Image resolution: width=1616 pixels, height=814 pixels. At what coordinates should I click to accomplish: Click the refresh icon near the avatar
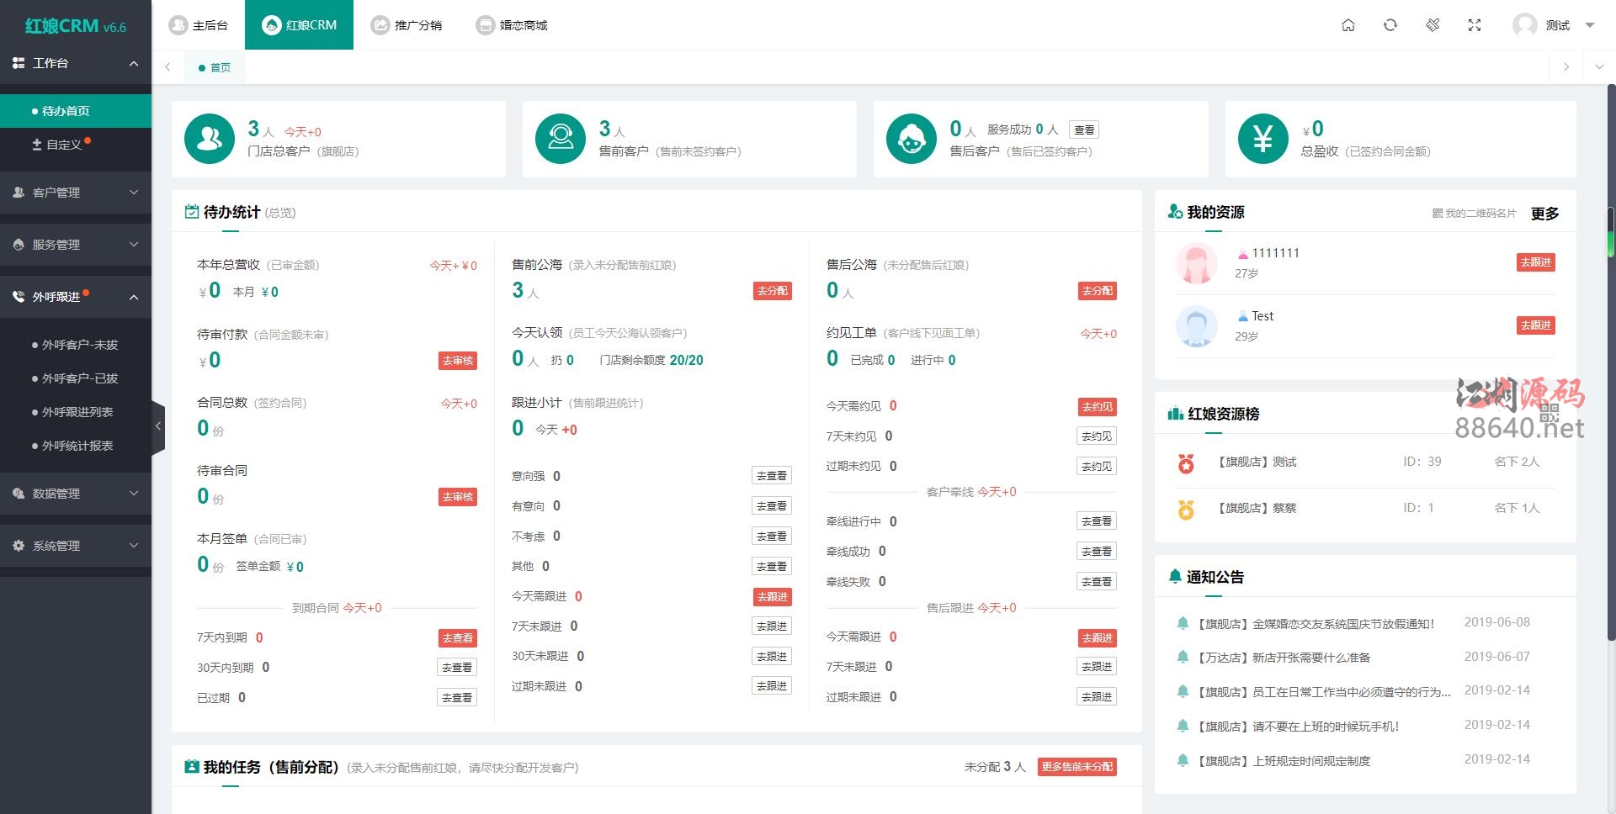coord(1390,25)
